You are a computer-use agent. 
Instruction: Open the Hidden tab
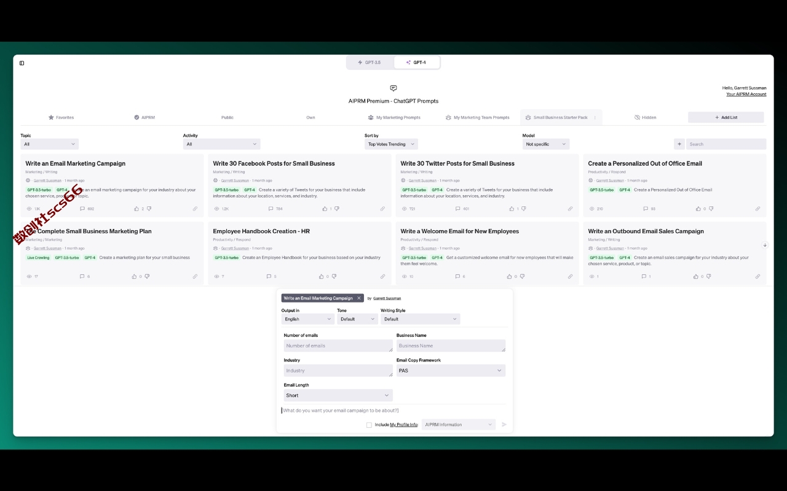click(645, 117)
